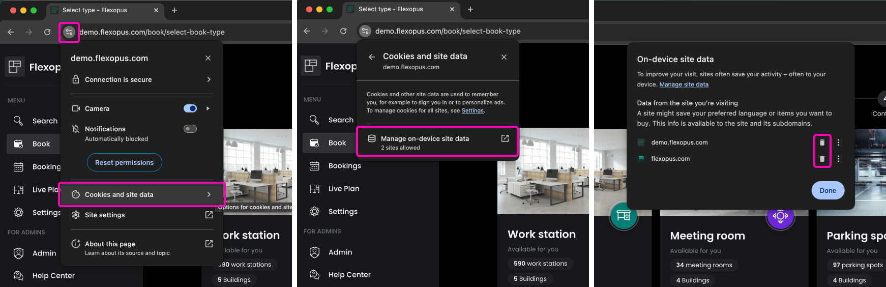Click trash icon beside flexopus.com entry

(822, 159)
